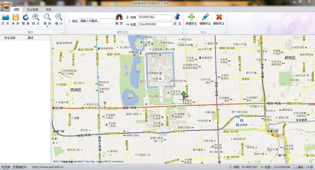Sort by the 标注名称 column header
The image size is (315, 170).
click(x=10, y=38)
